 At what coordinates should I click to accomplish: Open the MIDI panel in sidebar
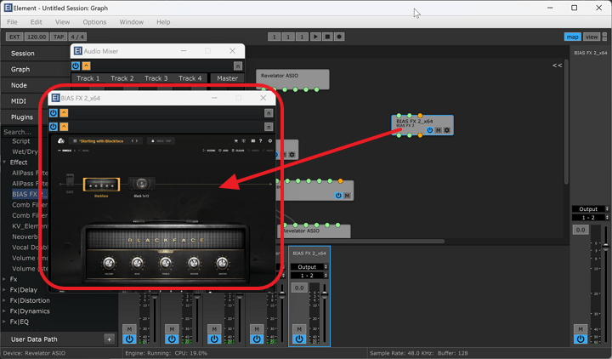pos(19,101)
